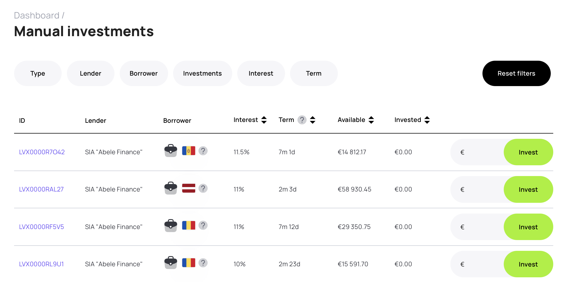Click the Latvia flag for loan LVX0000RAL27
The width and height of the screenshot is (569, 282).
[x=189, y=188]
